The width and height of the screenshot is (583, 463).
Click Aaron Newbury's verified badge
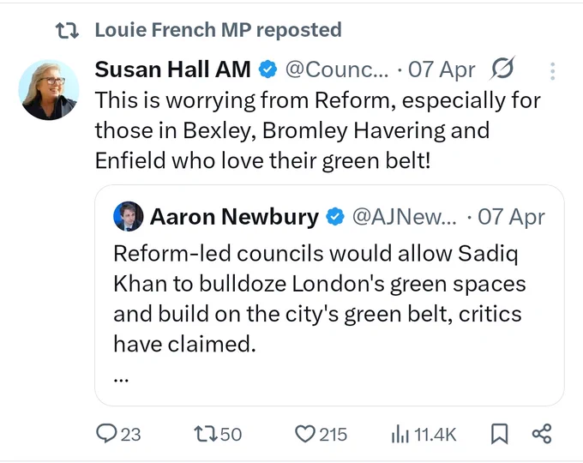click(335, 217)
